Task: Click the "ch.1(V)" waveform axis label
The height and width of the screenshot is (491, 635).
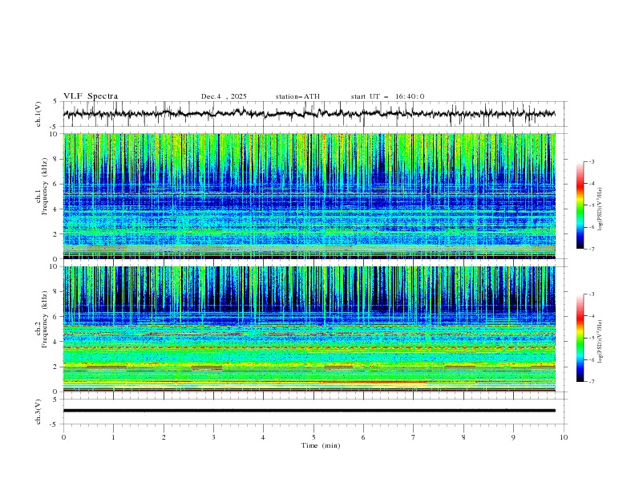Action: pyautogui.click(x=38, y=114)
